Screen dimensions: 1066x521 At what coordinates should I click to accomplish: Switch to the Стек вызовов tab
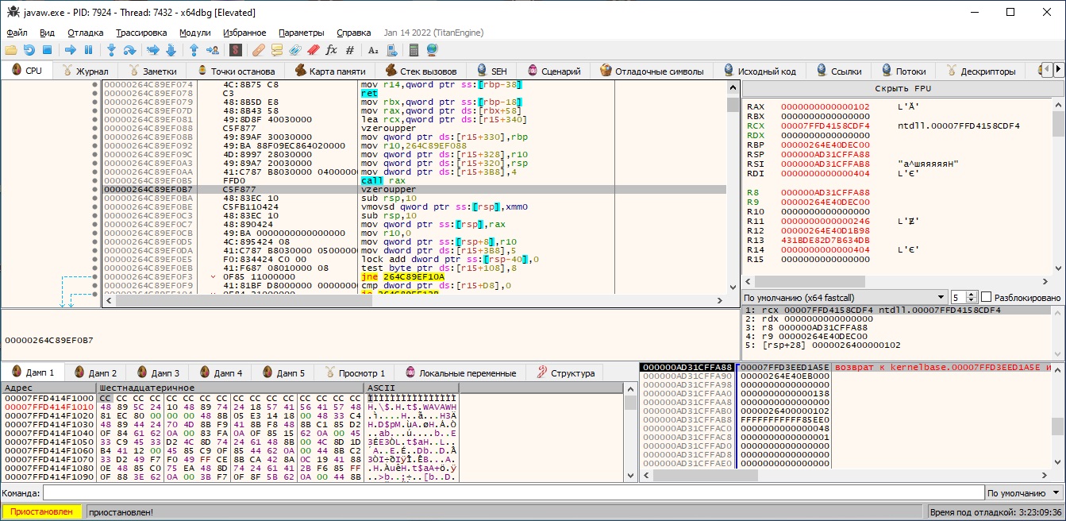click(421, 71)
